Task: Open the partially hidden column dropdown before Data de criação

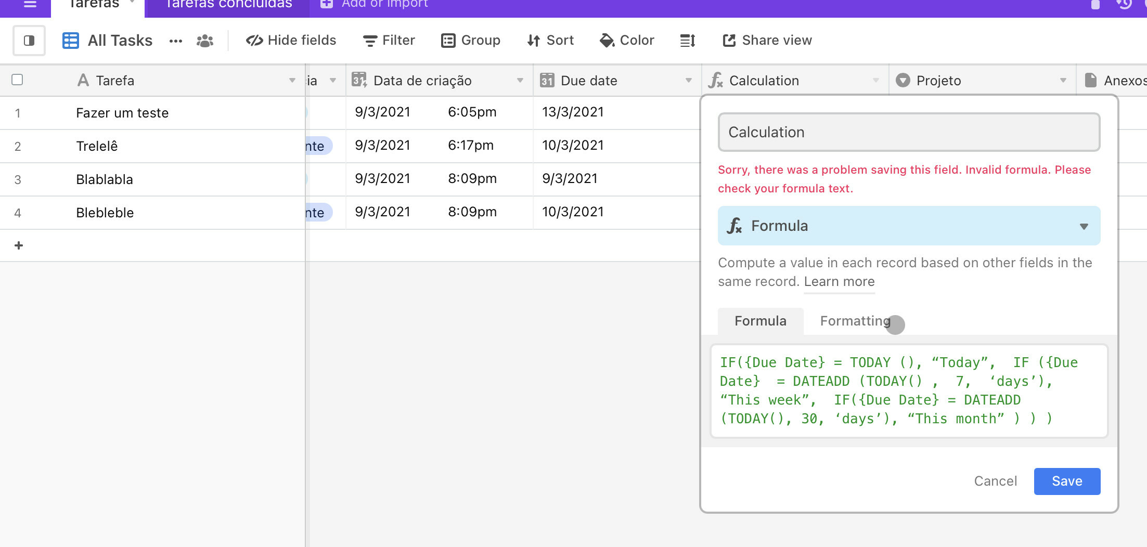Action: click(333, 80)
